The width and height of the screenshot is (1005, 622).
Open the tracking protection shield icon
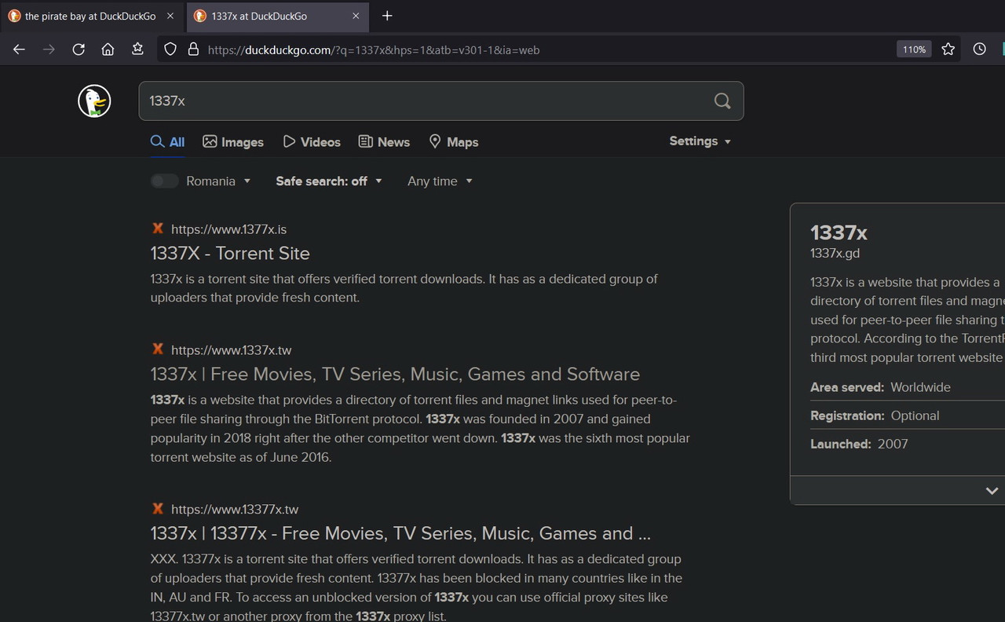click(x=170, y=49)
